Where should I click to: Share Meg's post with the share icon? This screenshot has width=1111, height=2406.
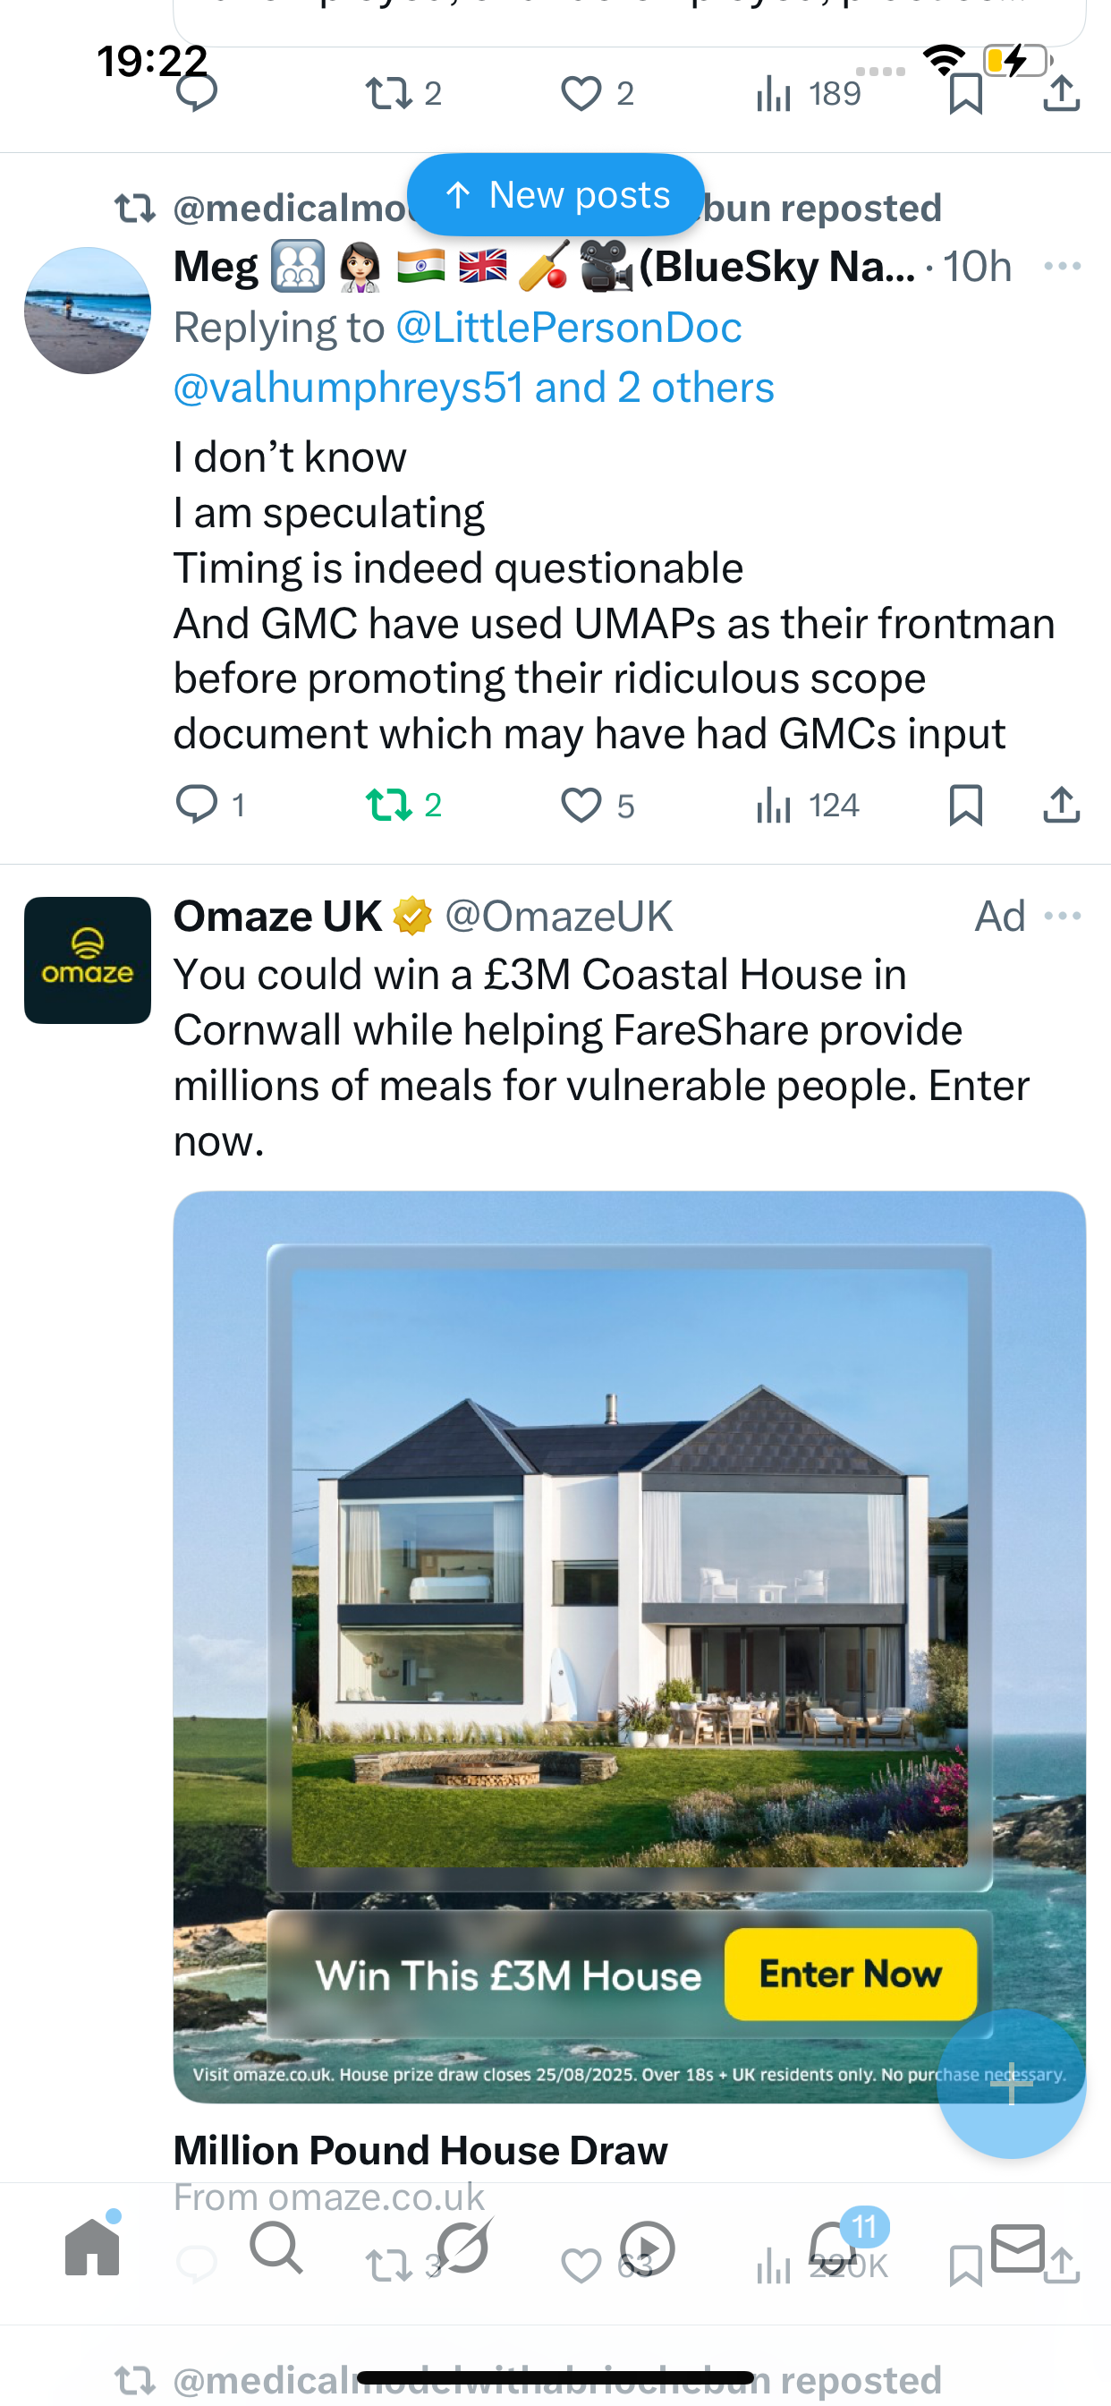pos(1062,805)
